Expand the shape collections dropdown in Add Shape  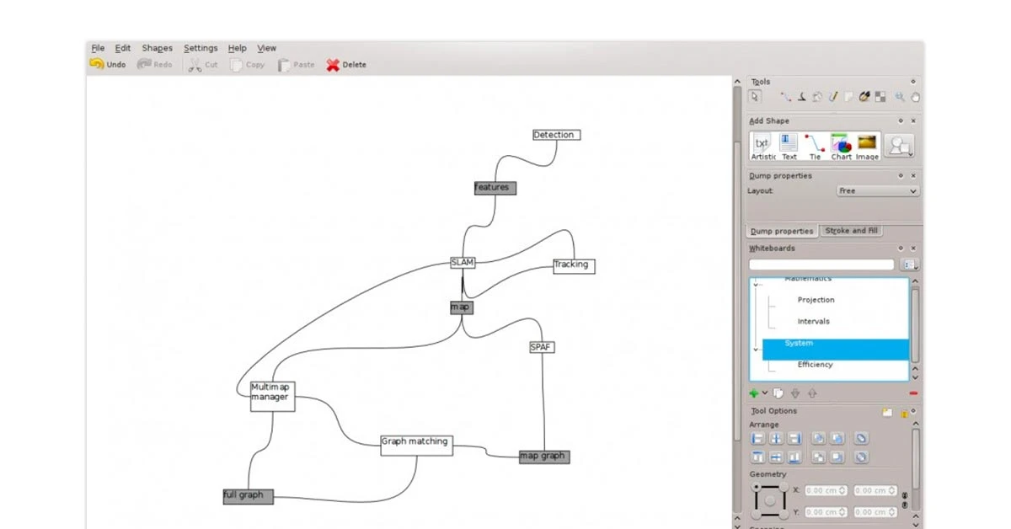[x=898, y=145]
